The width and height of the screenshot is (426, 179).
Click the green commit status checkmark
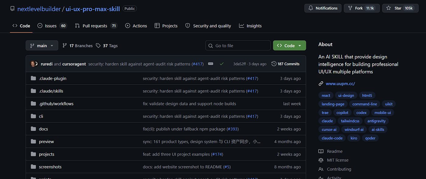coord(222,64)
